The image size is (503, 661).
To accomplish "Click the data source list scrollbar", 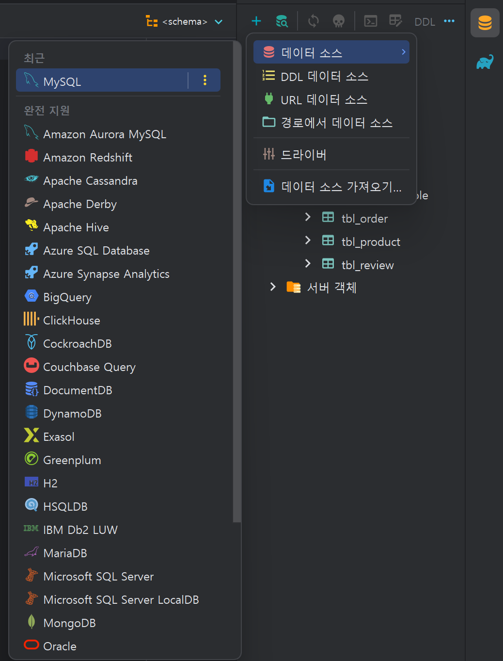I will [236, 281].
